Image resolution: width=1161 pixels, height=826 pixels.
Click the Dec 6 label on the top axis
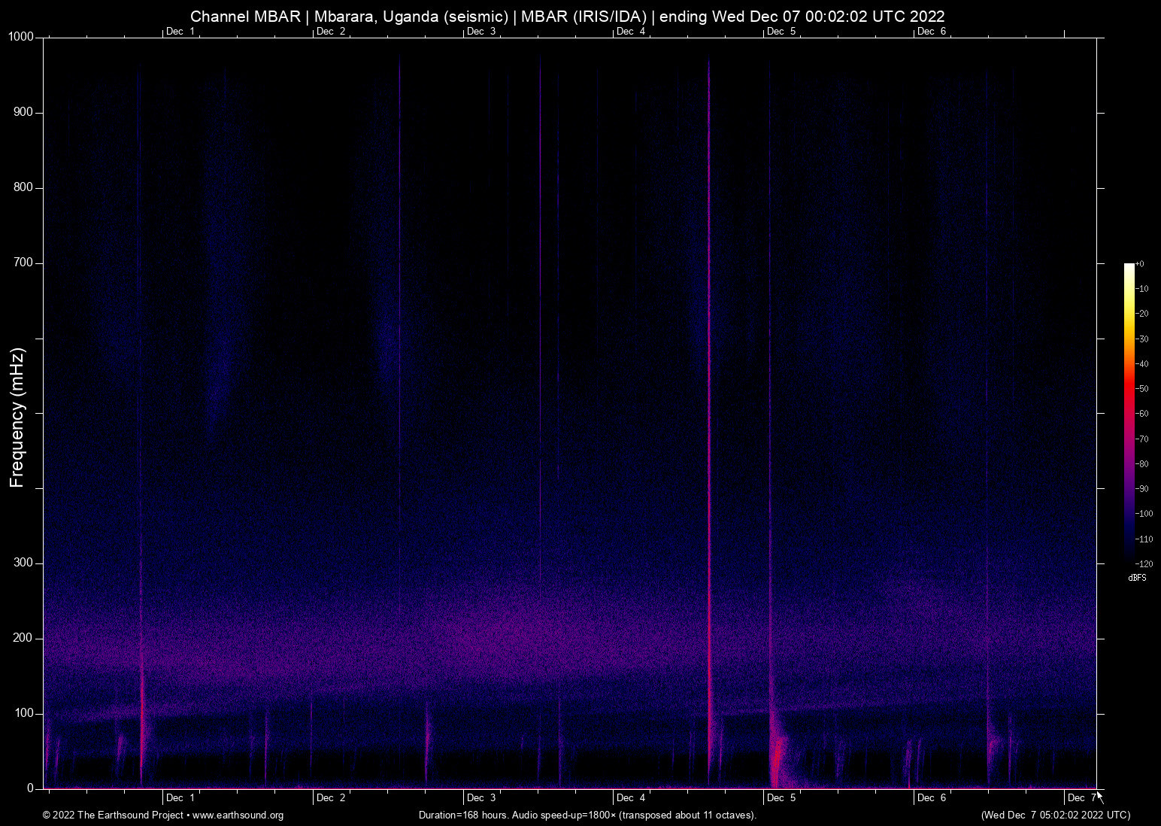coord(931,31)
